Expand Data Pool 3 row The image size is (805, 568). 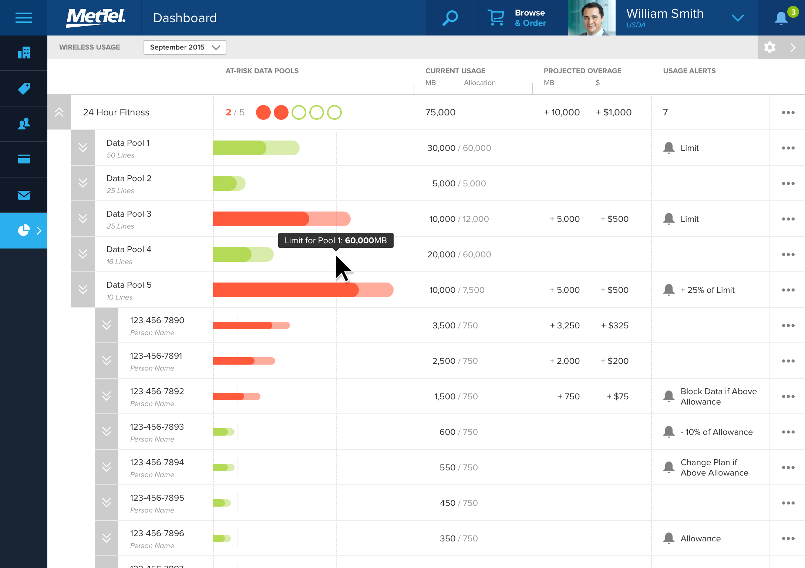[83, 219]
